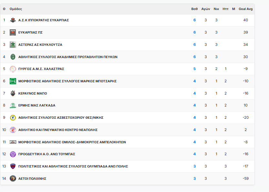Click the Θ position column header
269x192 pixels.
4,9
